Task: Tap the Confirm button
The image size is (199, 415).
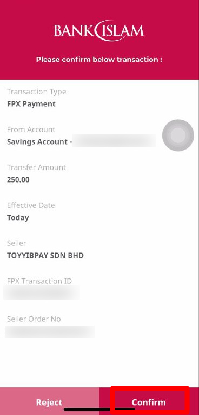Action: 149,402
